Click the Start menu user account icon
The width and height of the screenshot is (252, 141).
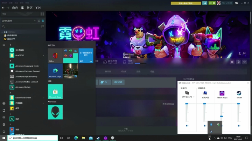click(x=4, y=103)
